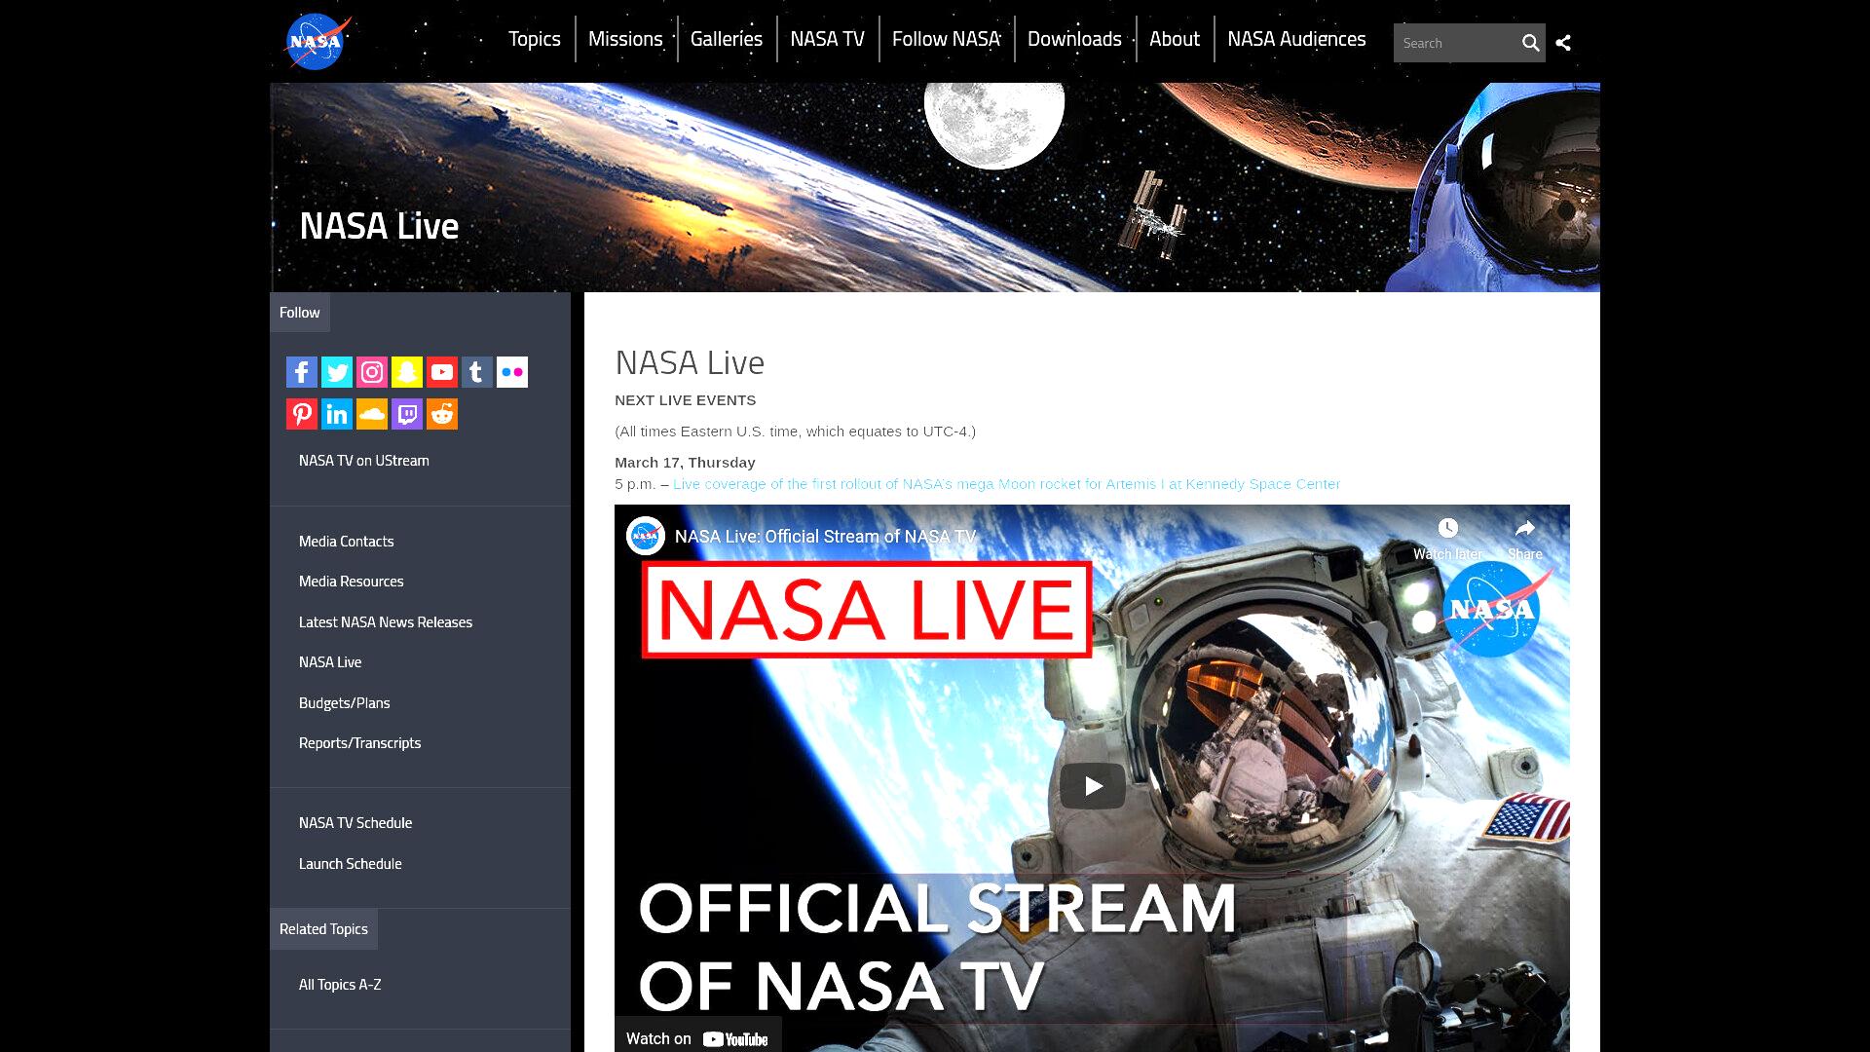Open Media Contacts link
Viewport: 1870px width, 1052px height.
click(x=347, y=542)
